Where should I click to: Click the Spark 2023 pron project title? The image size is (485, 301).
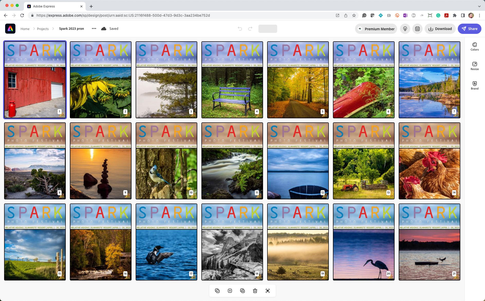pyautogui.click(x=71, y=29)
